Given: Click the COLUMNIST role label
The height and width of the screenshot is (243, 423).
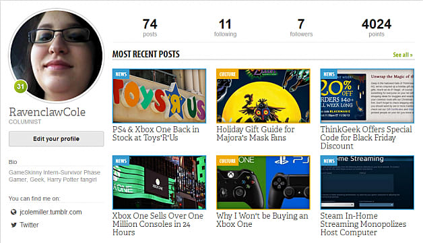Looking at the screenshot, I should 25,122.
